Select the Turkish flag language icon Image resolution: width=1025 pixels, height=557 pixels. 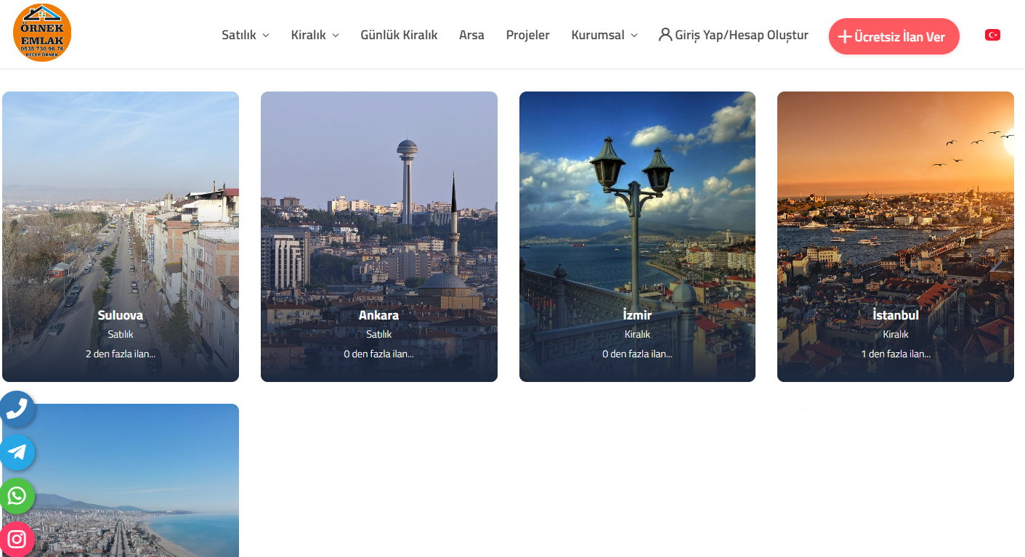992,35
